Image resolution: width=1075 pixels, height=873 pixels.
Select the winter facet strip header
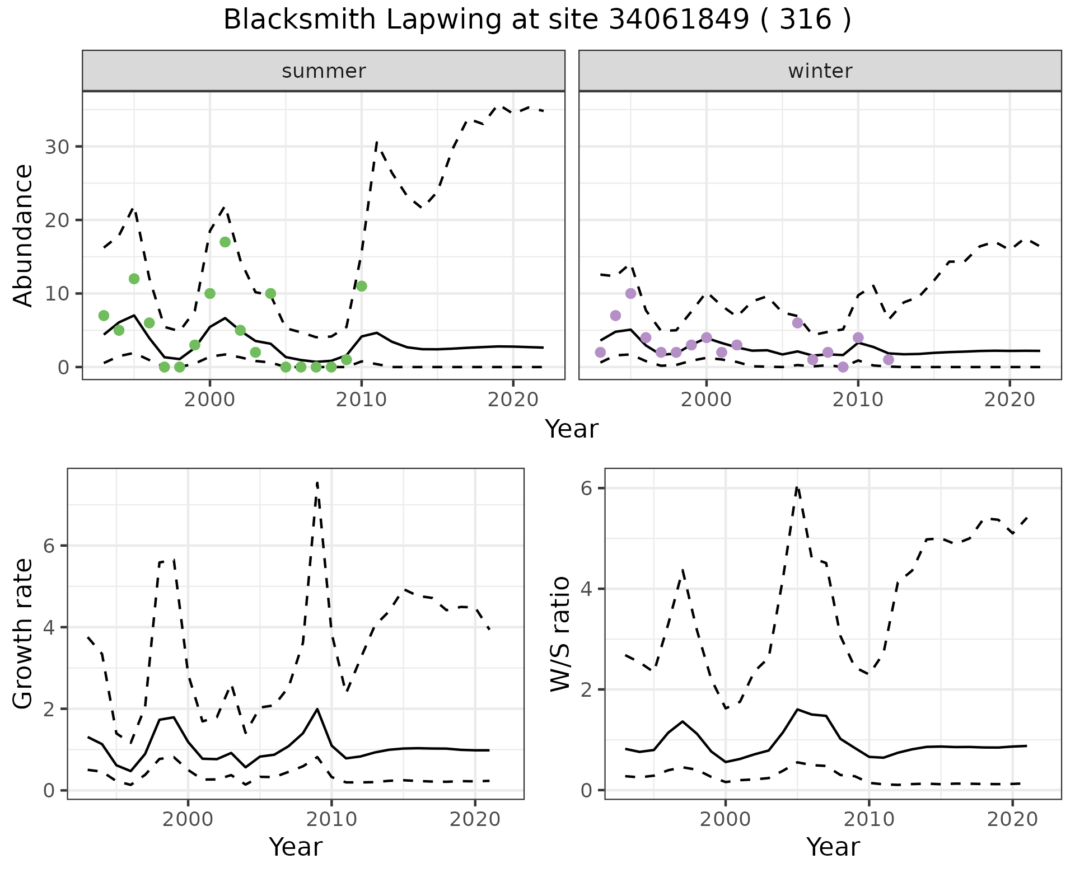(x=820, y=71)
